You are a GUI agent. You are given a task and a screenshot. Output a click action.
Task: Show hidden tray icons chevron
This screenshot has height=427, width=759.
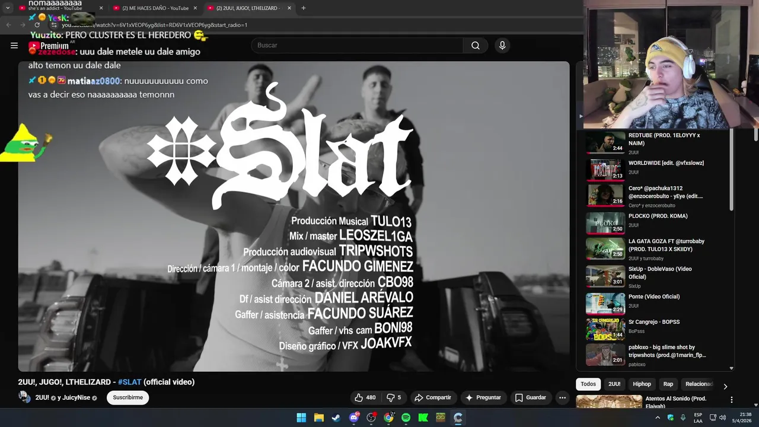pos(657,418)
